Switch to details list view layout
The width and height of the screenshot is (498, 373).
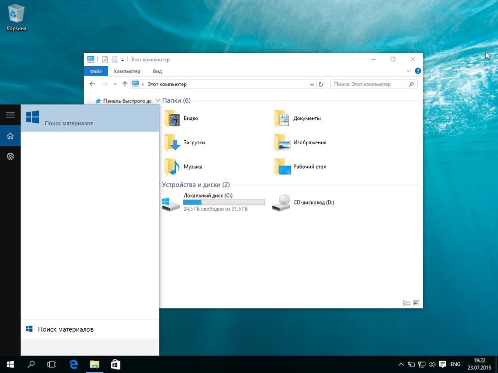coord(407,302)
